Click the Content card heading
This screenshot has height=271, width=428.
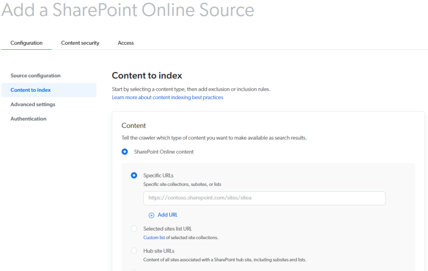(x=134, y=125)
